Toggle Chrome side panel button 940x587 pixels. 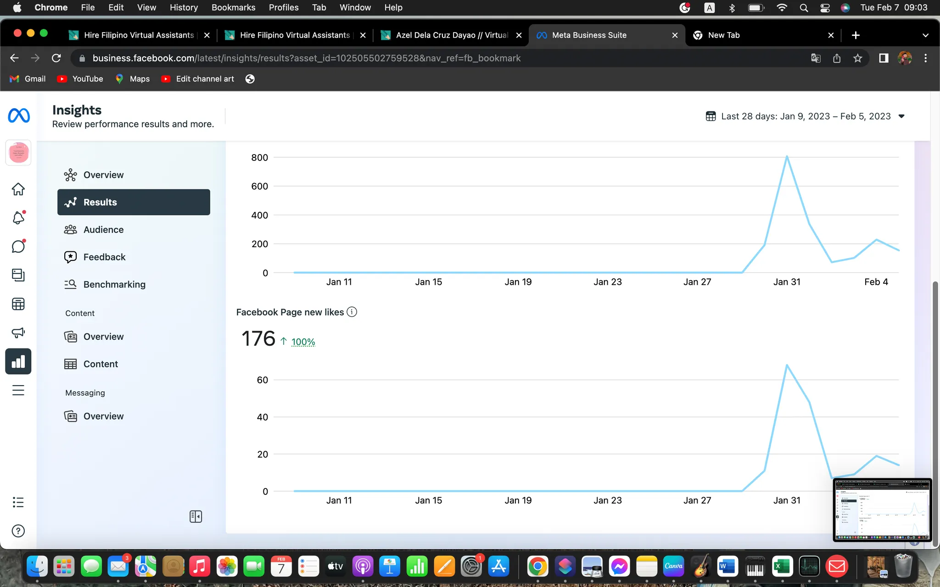click(x=883, y=58)
